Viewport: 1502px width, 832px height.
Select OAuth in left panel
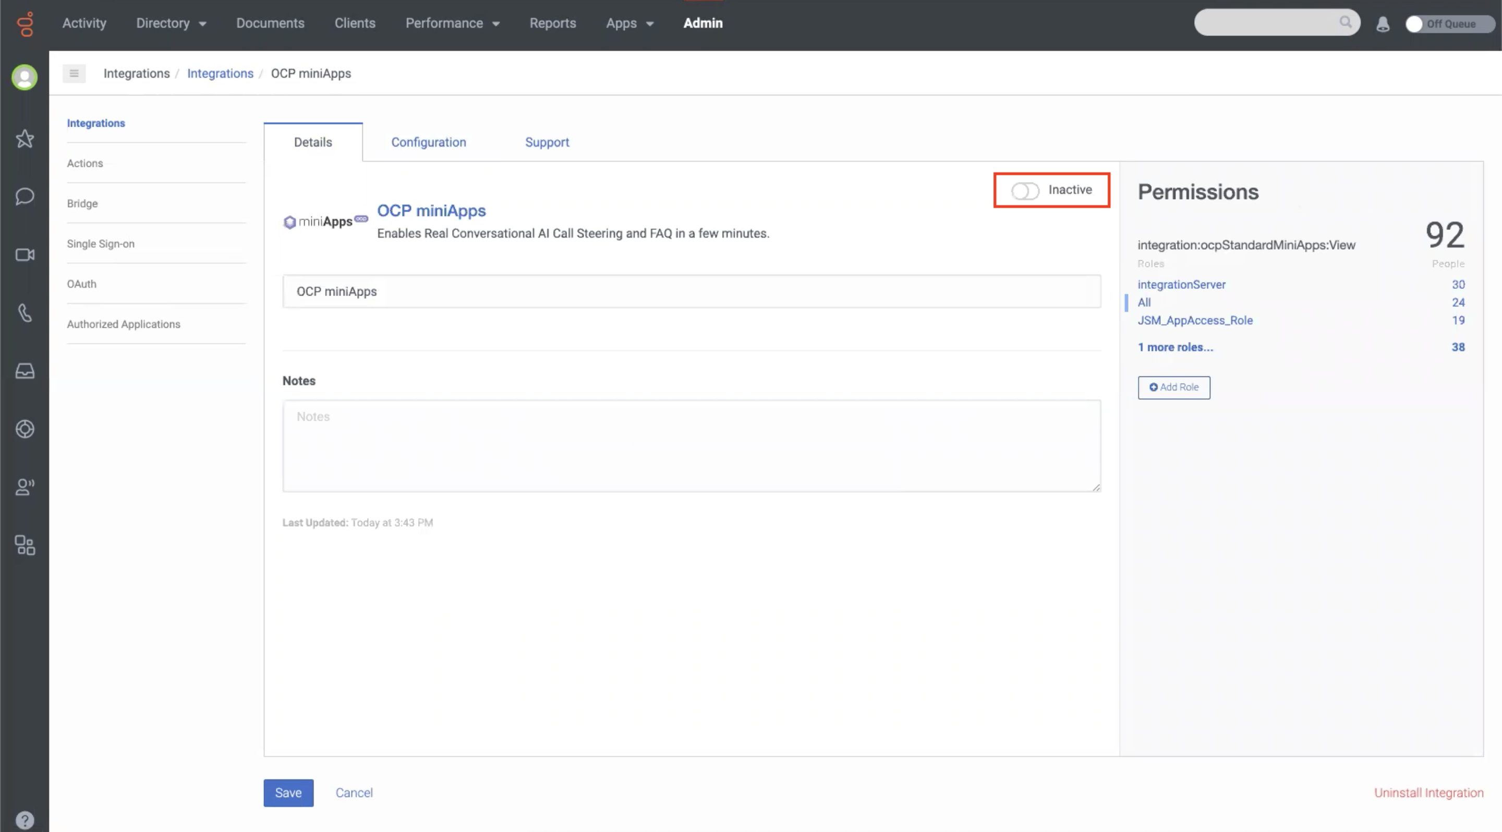coord(82,284)
